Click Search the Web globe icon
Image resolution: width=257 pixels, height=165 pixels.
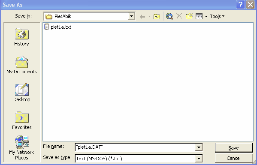pos(169,16)
